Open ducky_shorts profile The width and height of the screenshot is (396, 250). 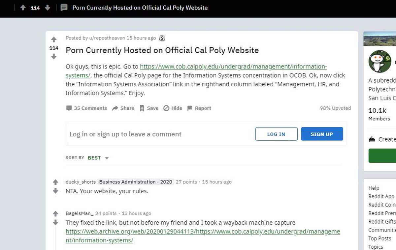81,182
